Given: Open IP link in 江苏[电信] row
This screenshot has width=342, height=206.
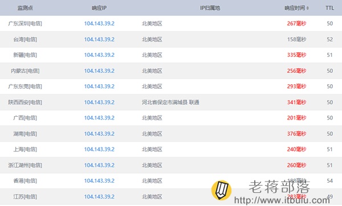Looking at the screenshot, I should (x=99, y=197).
